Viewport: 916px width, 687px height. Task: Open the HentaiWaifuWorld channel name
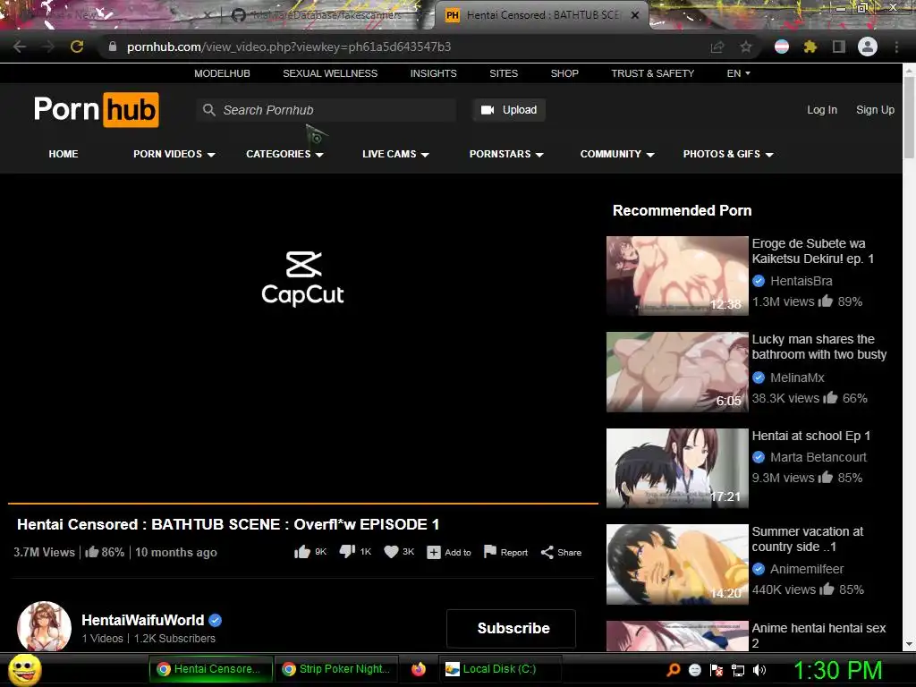coord(142,621)
